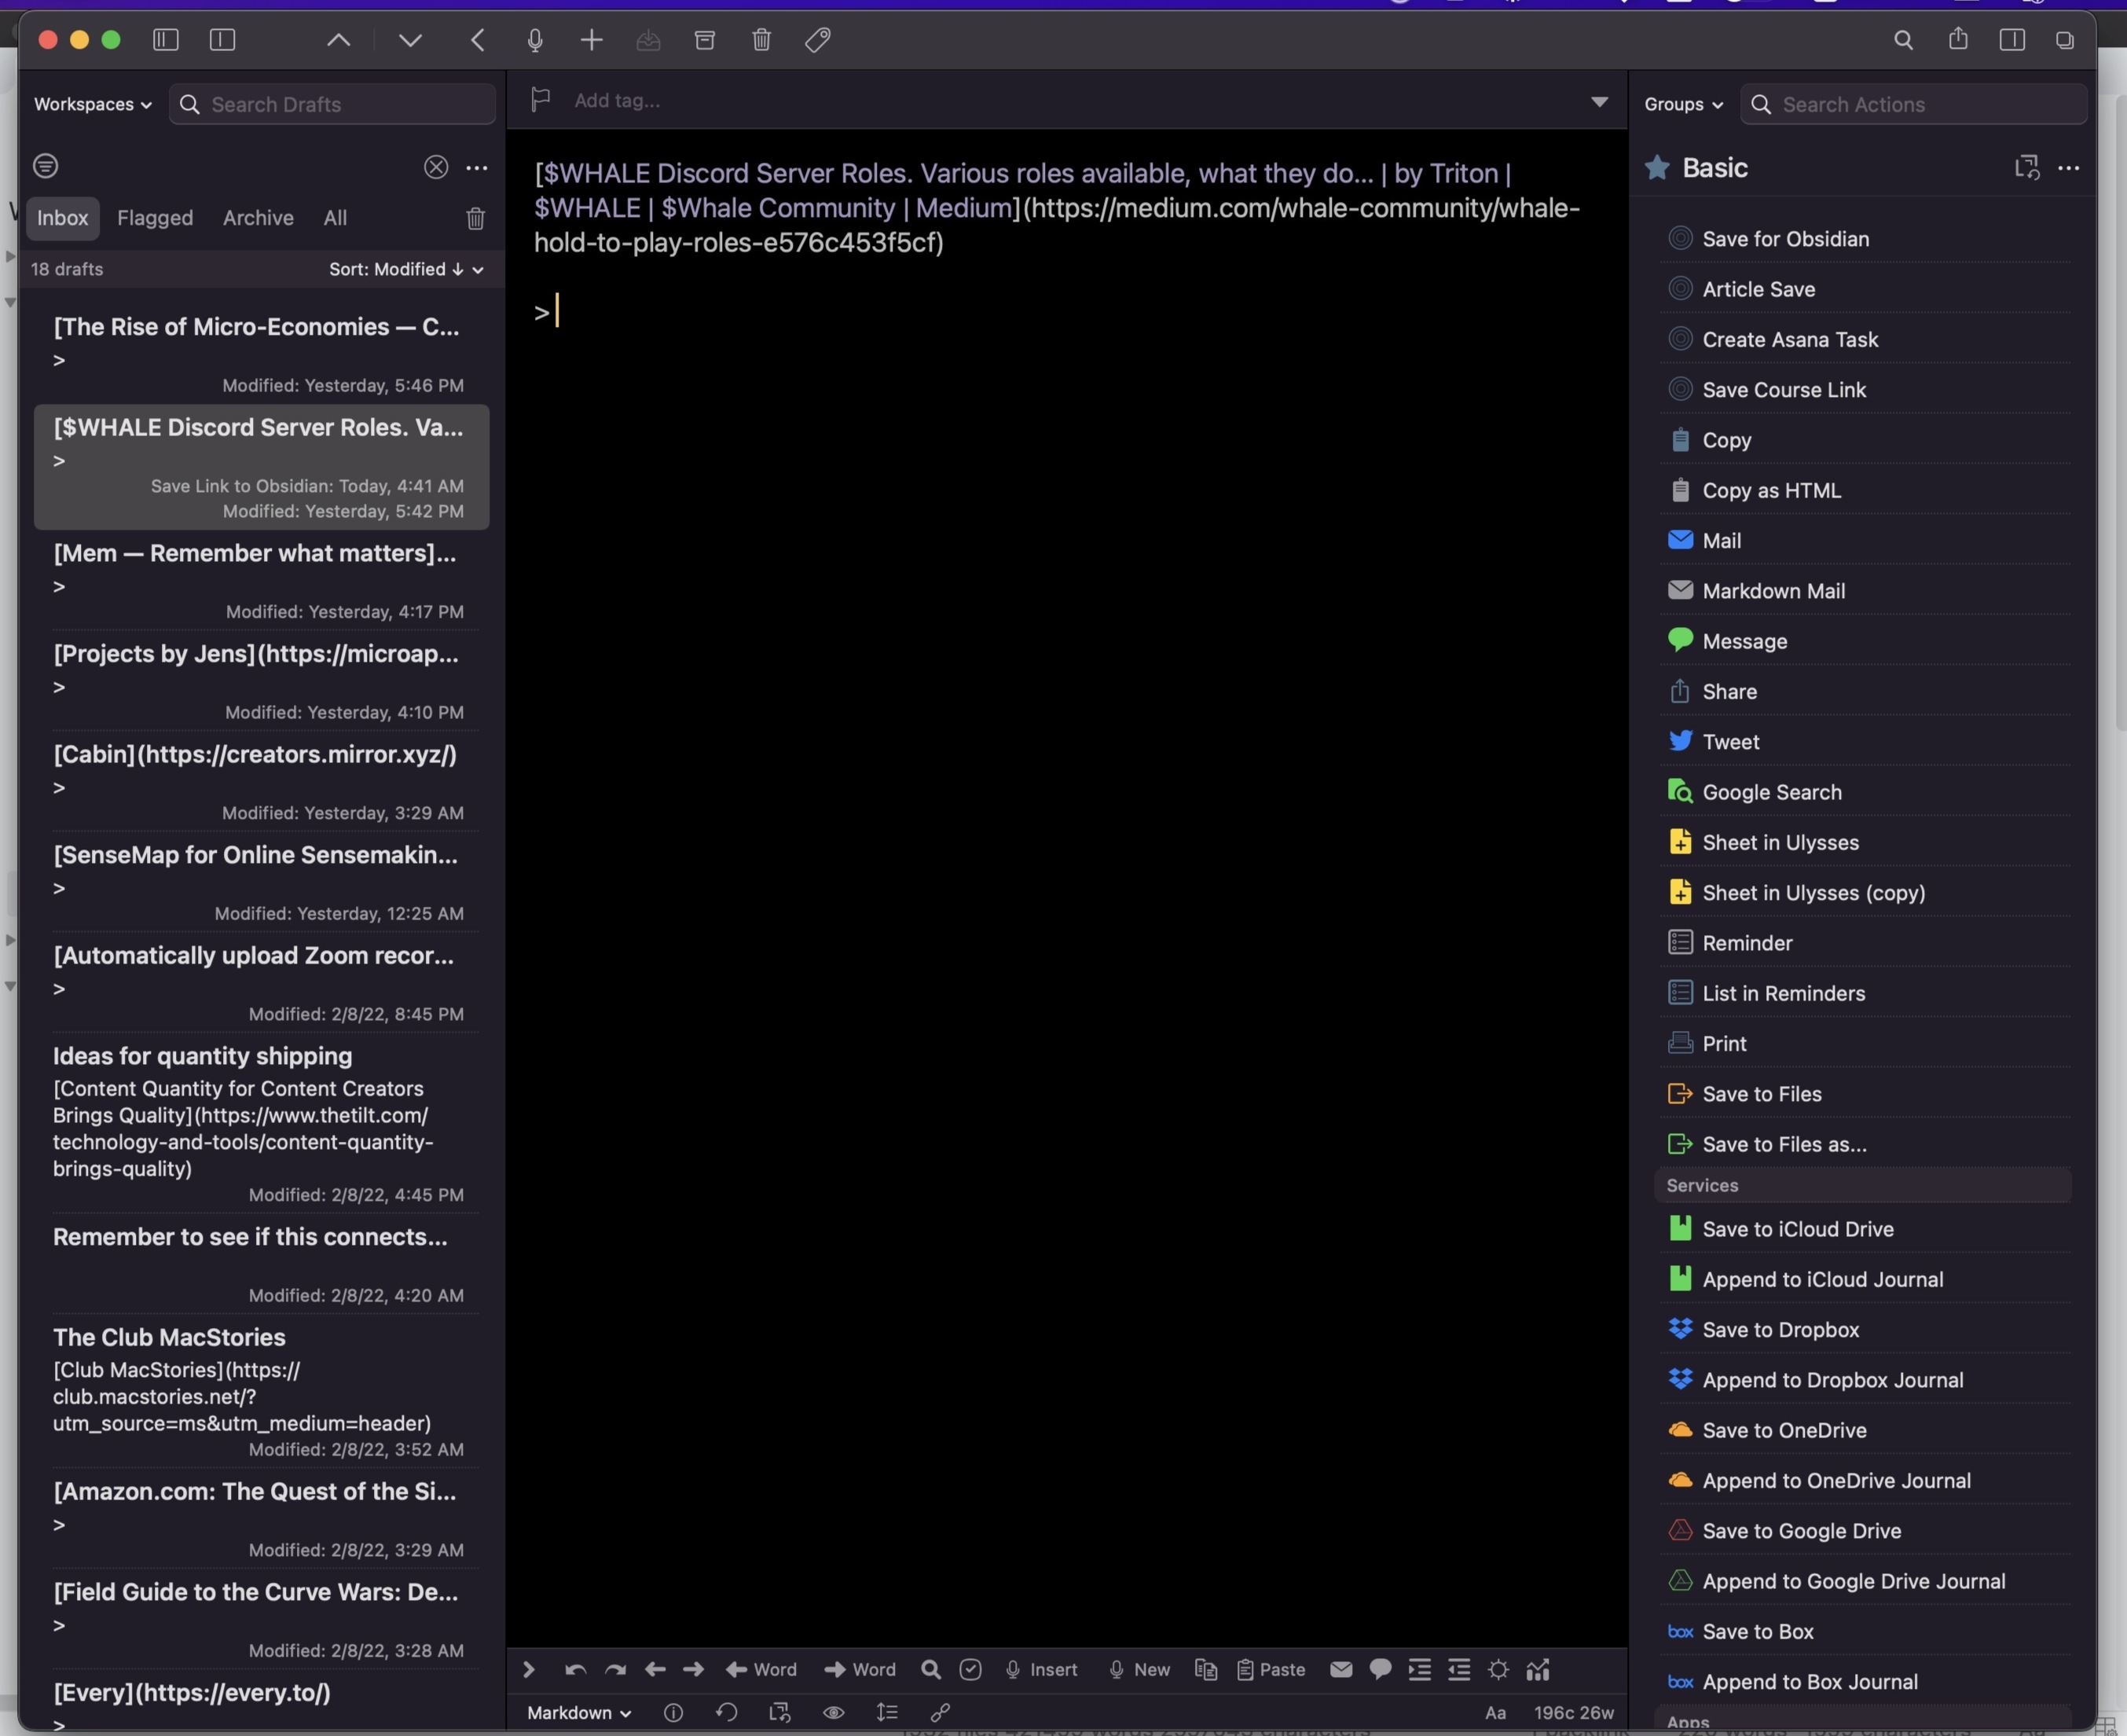Open the tag icon in toolbar
The height and width of the screenshot is (1736, 2127).
[x=818, y=40]
